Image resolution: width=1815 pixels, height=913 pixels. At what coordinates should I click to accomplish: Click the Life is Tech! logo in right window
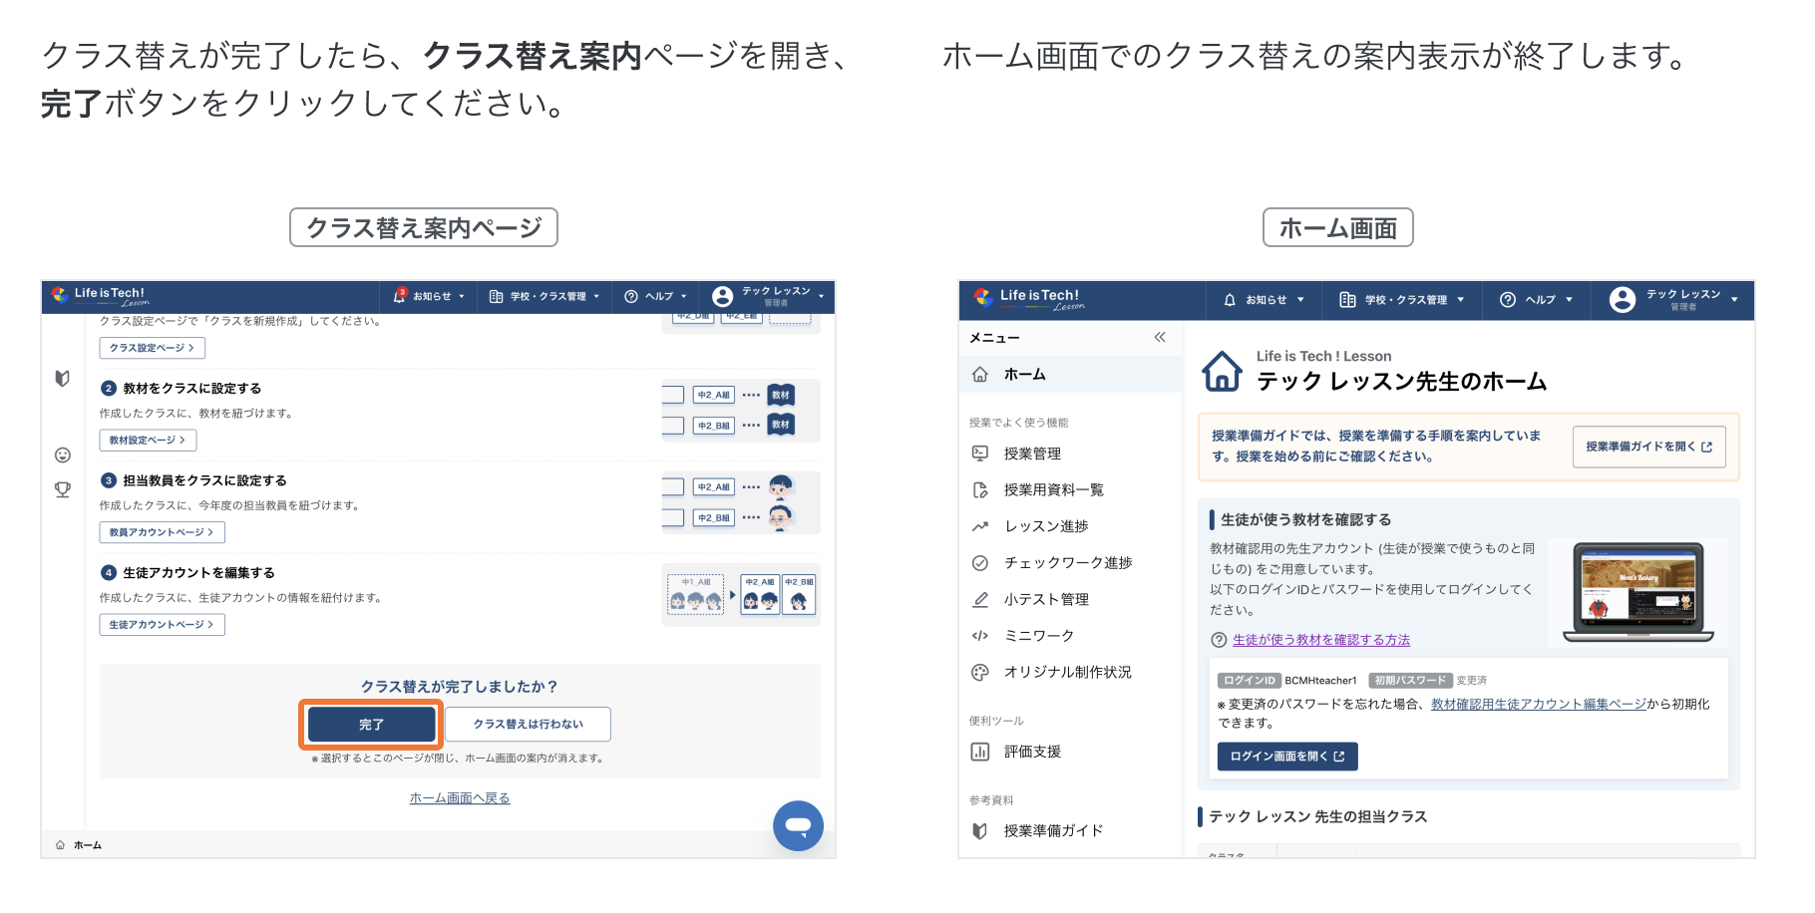(x=1028, y=298)
